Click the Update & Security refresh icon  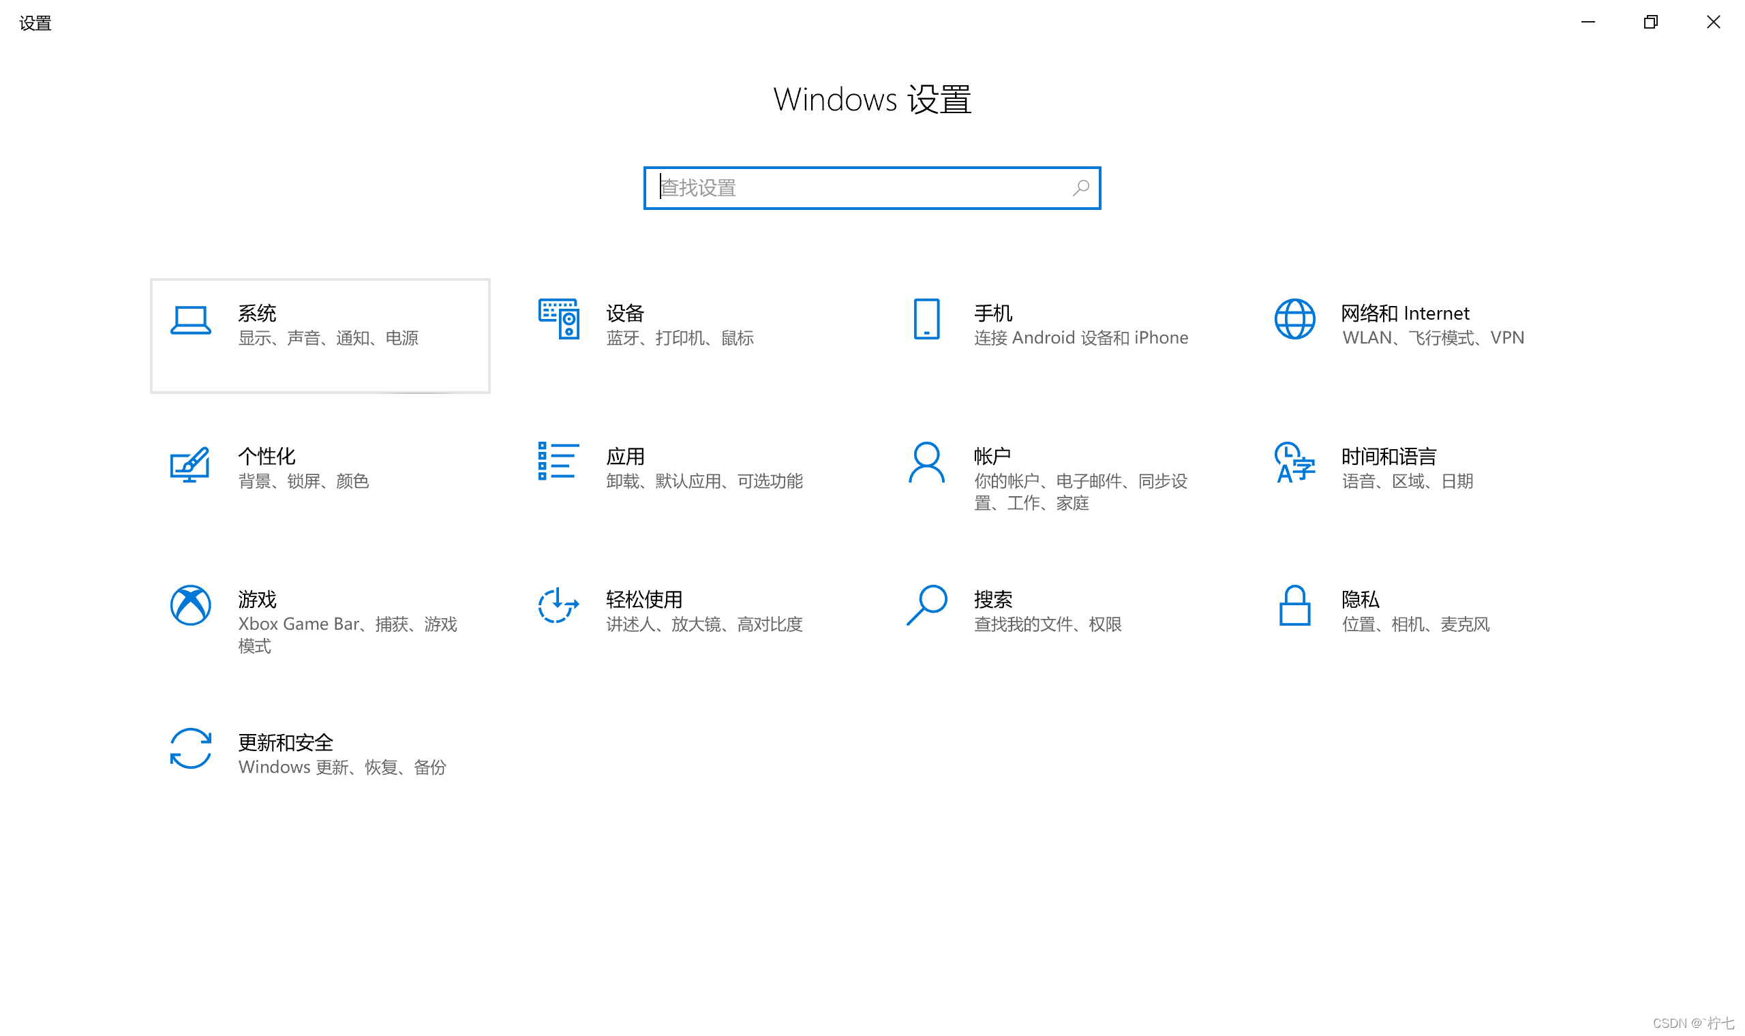191,748
